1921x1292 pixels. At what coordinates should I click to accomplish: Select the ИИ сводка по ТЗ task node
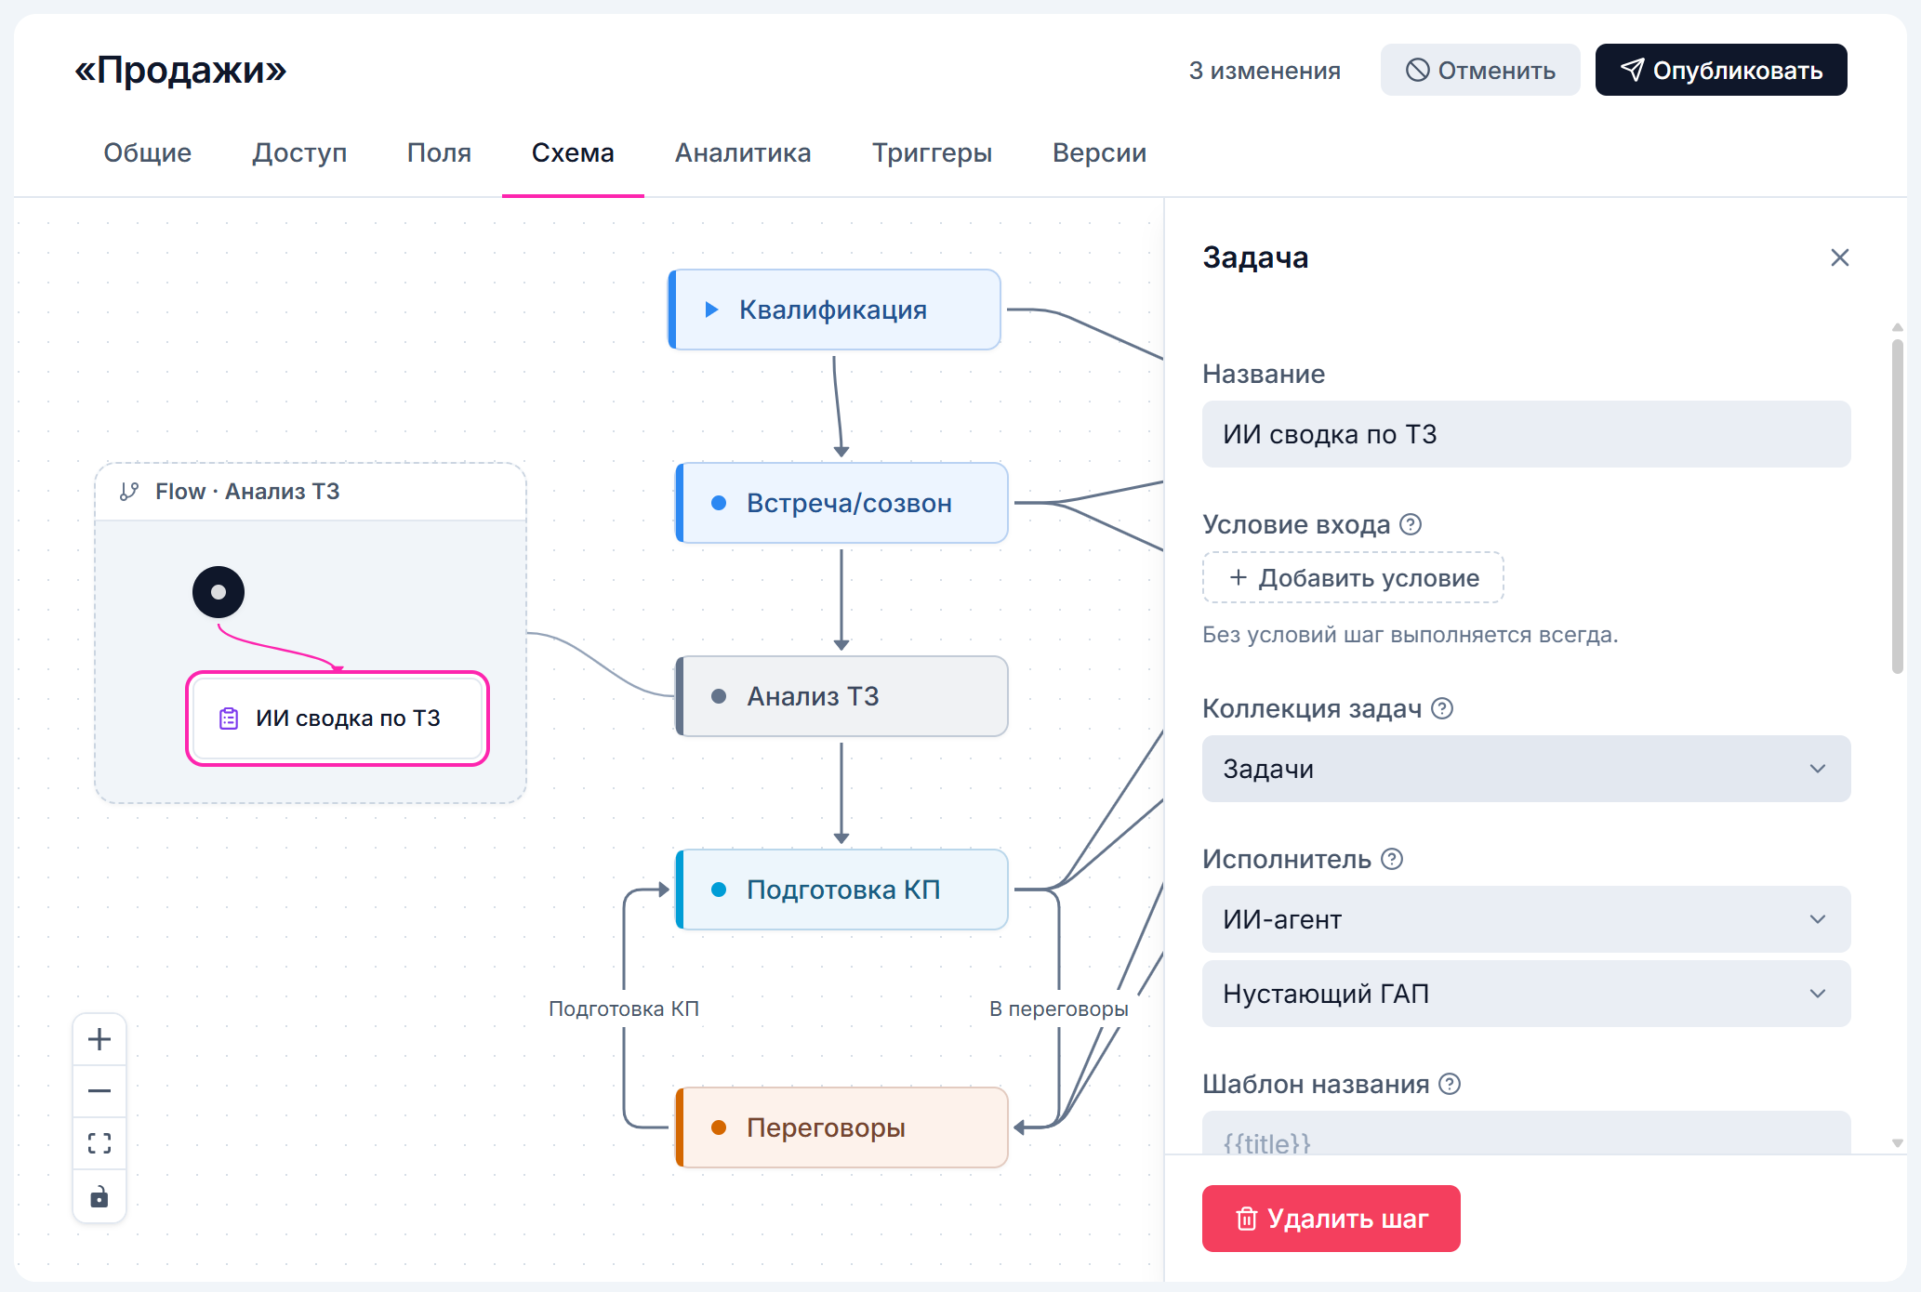338,719
